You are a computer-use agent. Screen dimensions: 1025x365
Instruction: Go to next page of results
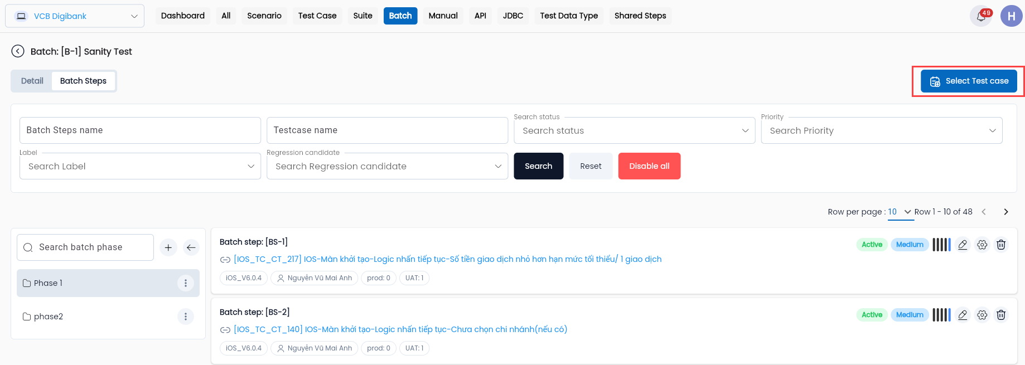point(1006,212)
